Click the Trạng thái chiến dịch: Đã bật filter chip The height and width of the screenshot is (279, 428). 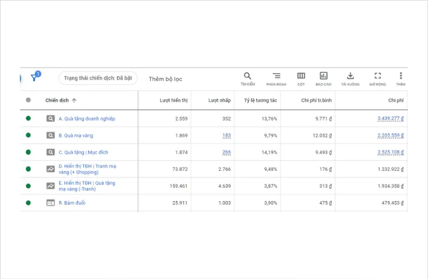coord(98,78)
